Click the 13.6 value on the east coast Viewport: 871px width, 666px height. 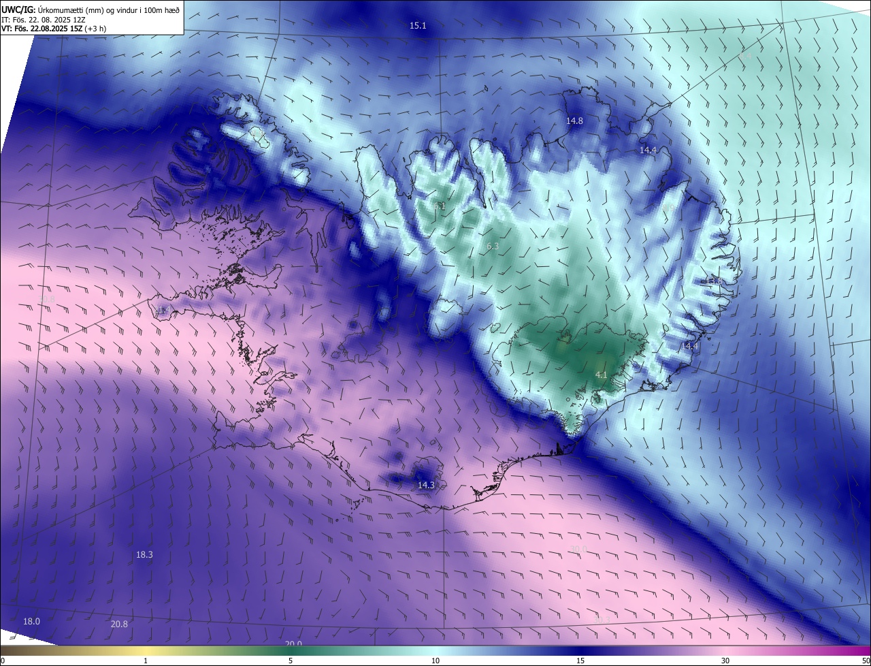point(713,281)
